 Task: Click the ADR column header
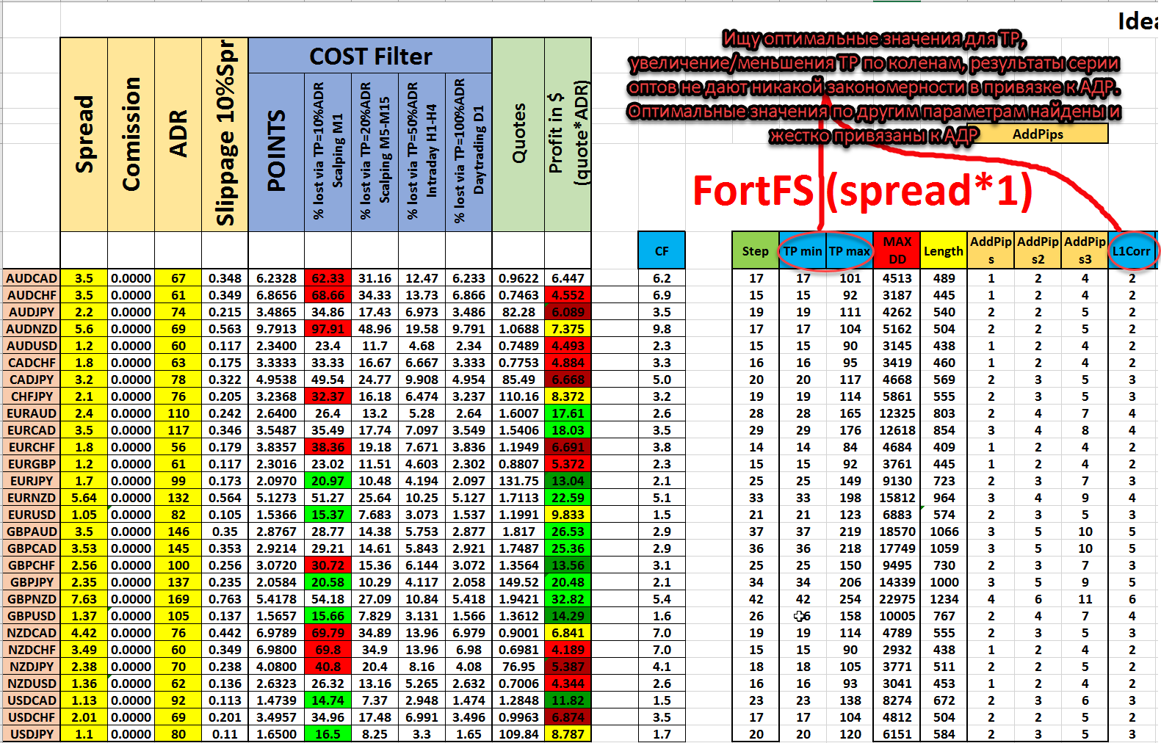pyautogui.click(x=178, y=135)
